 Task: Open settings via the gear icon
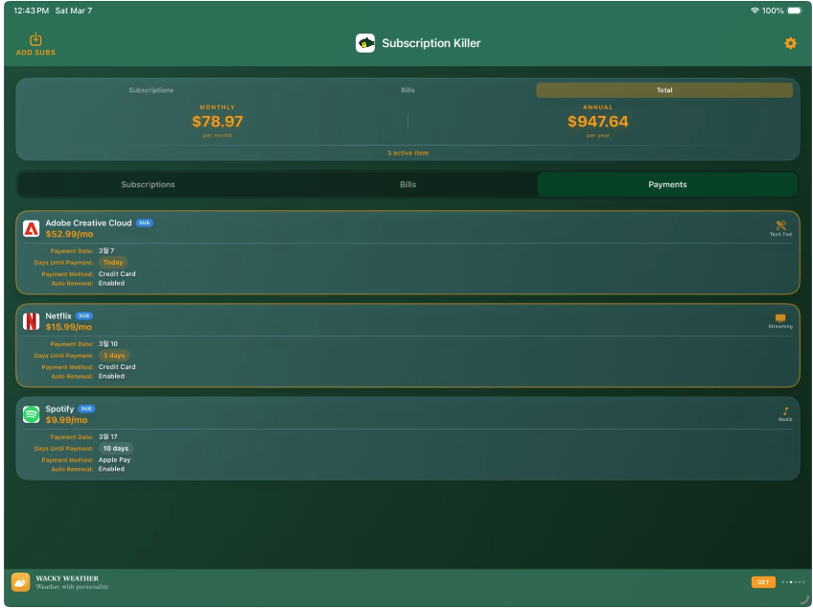tap(790, 43)
